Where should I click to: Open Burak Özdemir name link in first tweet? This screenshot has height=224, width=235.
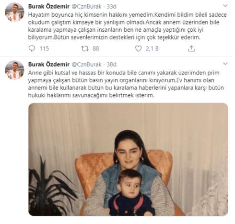[49, 6]
